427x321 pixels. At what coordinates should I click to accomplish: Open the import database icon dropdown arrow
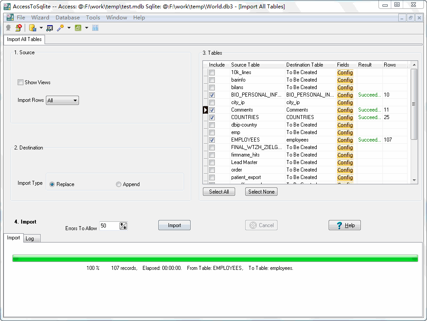pyautogui.click(x=41, y=28)
